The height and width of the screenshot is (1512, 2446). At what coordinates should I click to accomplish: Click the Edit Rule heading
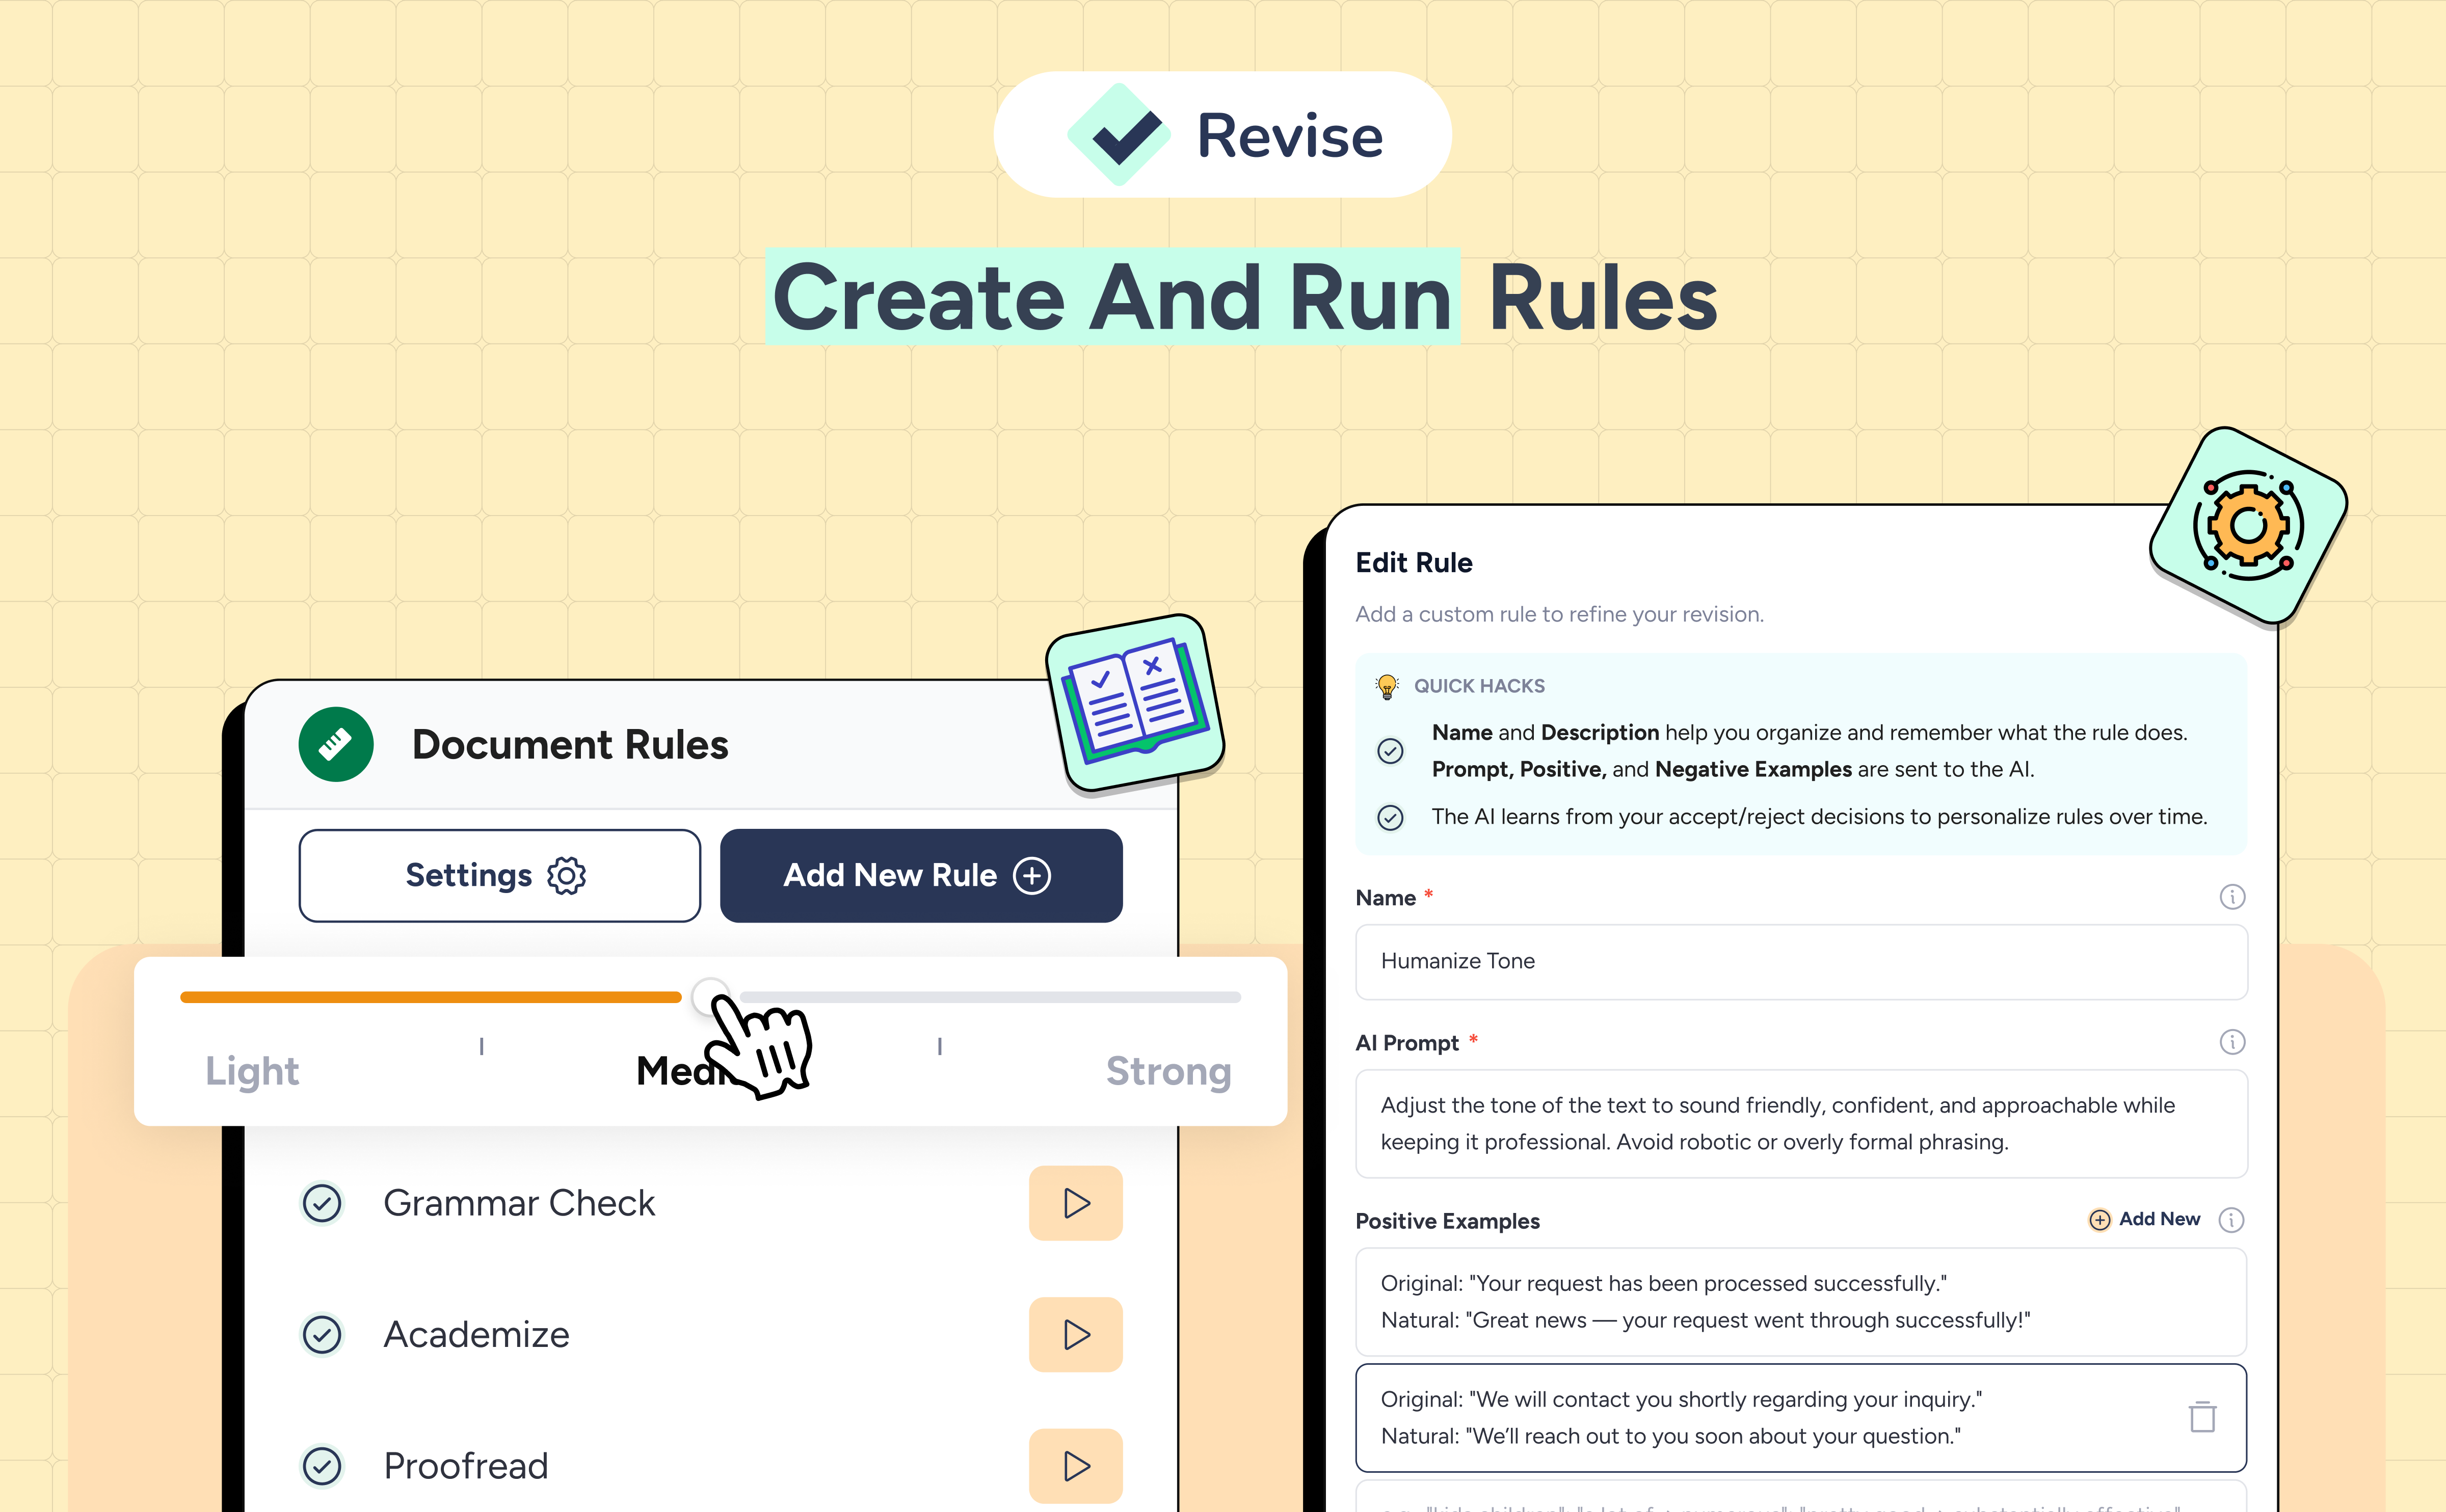[1413, 563]
